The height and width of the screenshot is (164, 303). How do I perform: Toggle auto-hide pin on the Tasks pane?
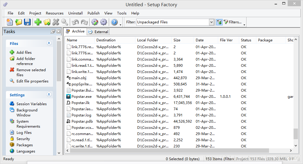[53, 31]
